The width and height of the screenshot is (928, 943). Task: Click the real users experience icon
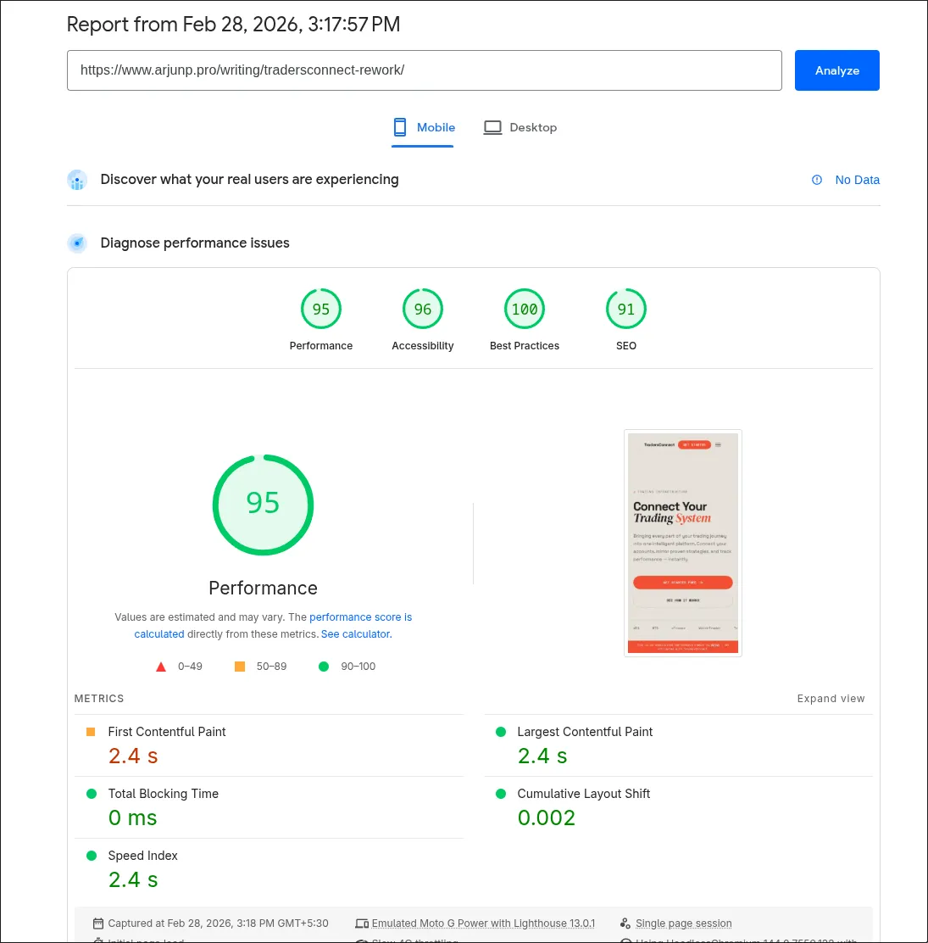point(77,180)
